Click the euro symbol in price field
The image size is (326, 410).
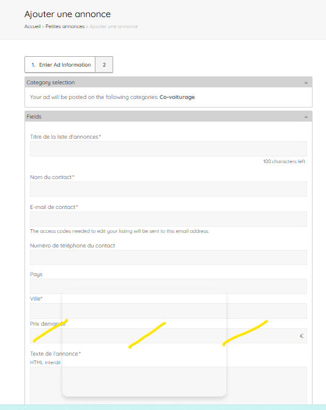coord(302,336)
